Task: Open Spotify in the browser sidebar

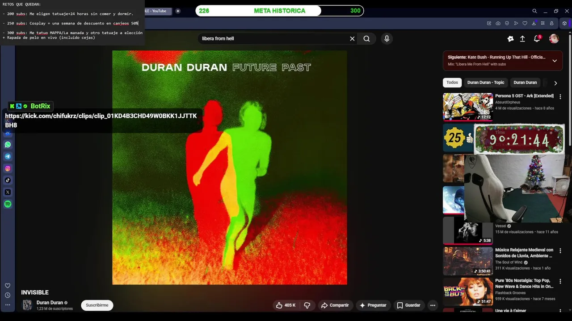Action: [x=8, y=204]
